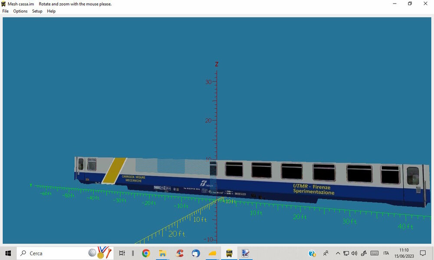
Task: Show hidden system tray icons
Action: click(338, 253)
